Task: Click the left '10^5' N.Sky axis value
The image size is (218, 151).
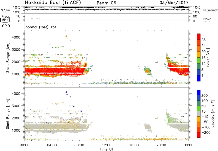Action: click(x=17, y=7)
